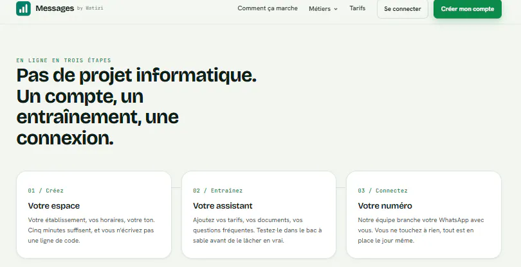Screen dimensions: 521x267
Task: Click the 'Votre espace' card title
Action: coord(54,205)
